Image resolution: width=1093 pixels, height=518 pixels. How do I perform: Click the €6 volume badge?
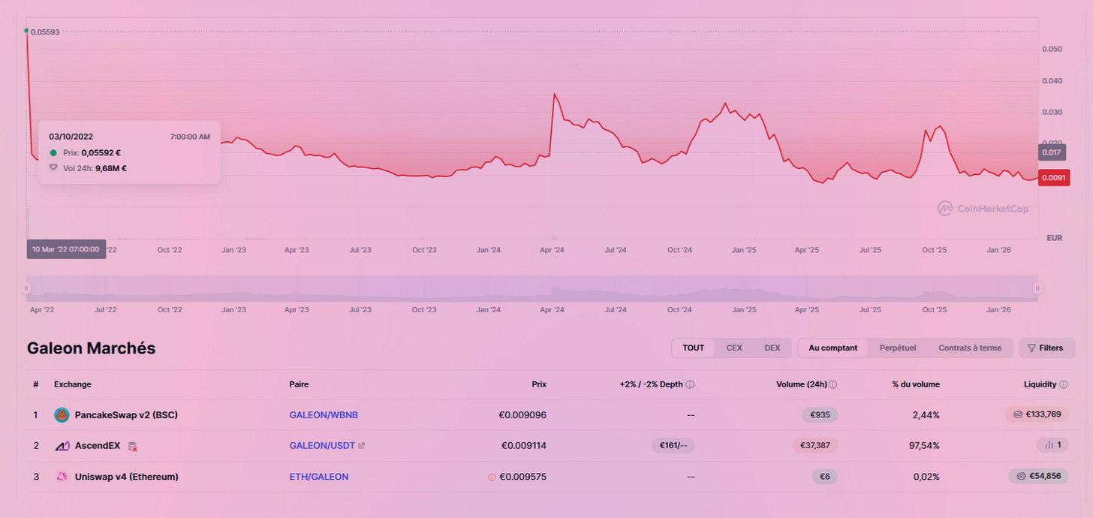coord(825,477)
